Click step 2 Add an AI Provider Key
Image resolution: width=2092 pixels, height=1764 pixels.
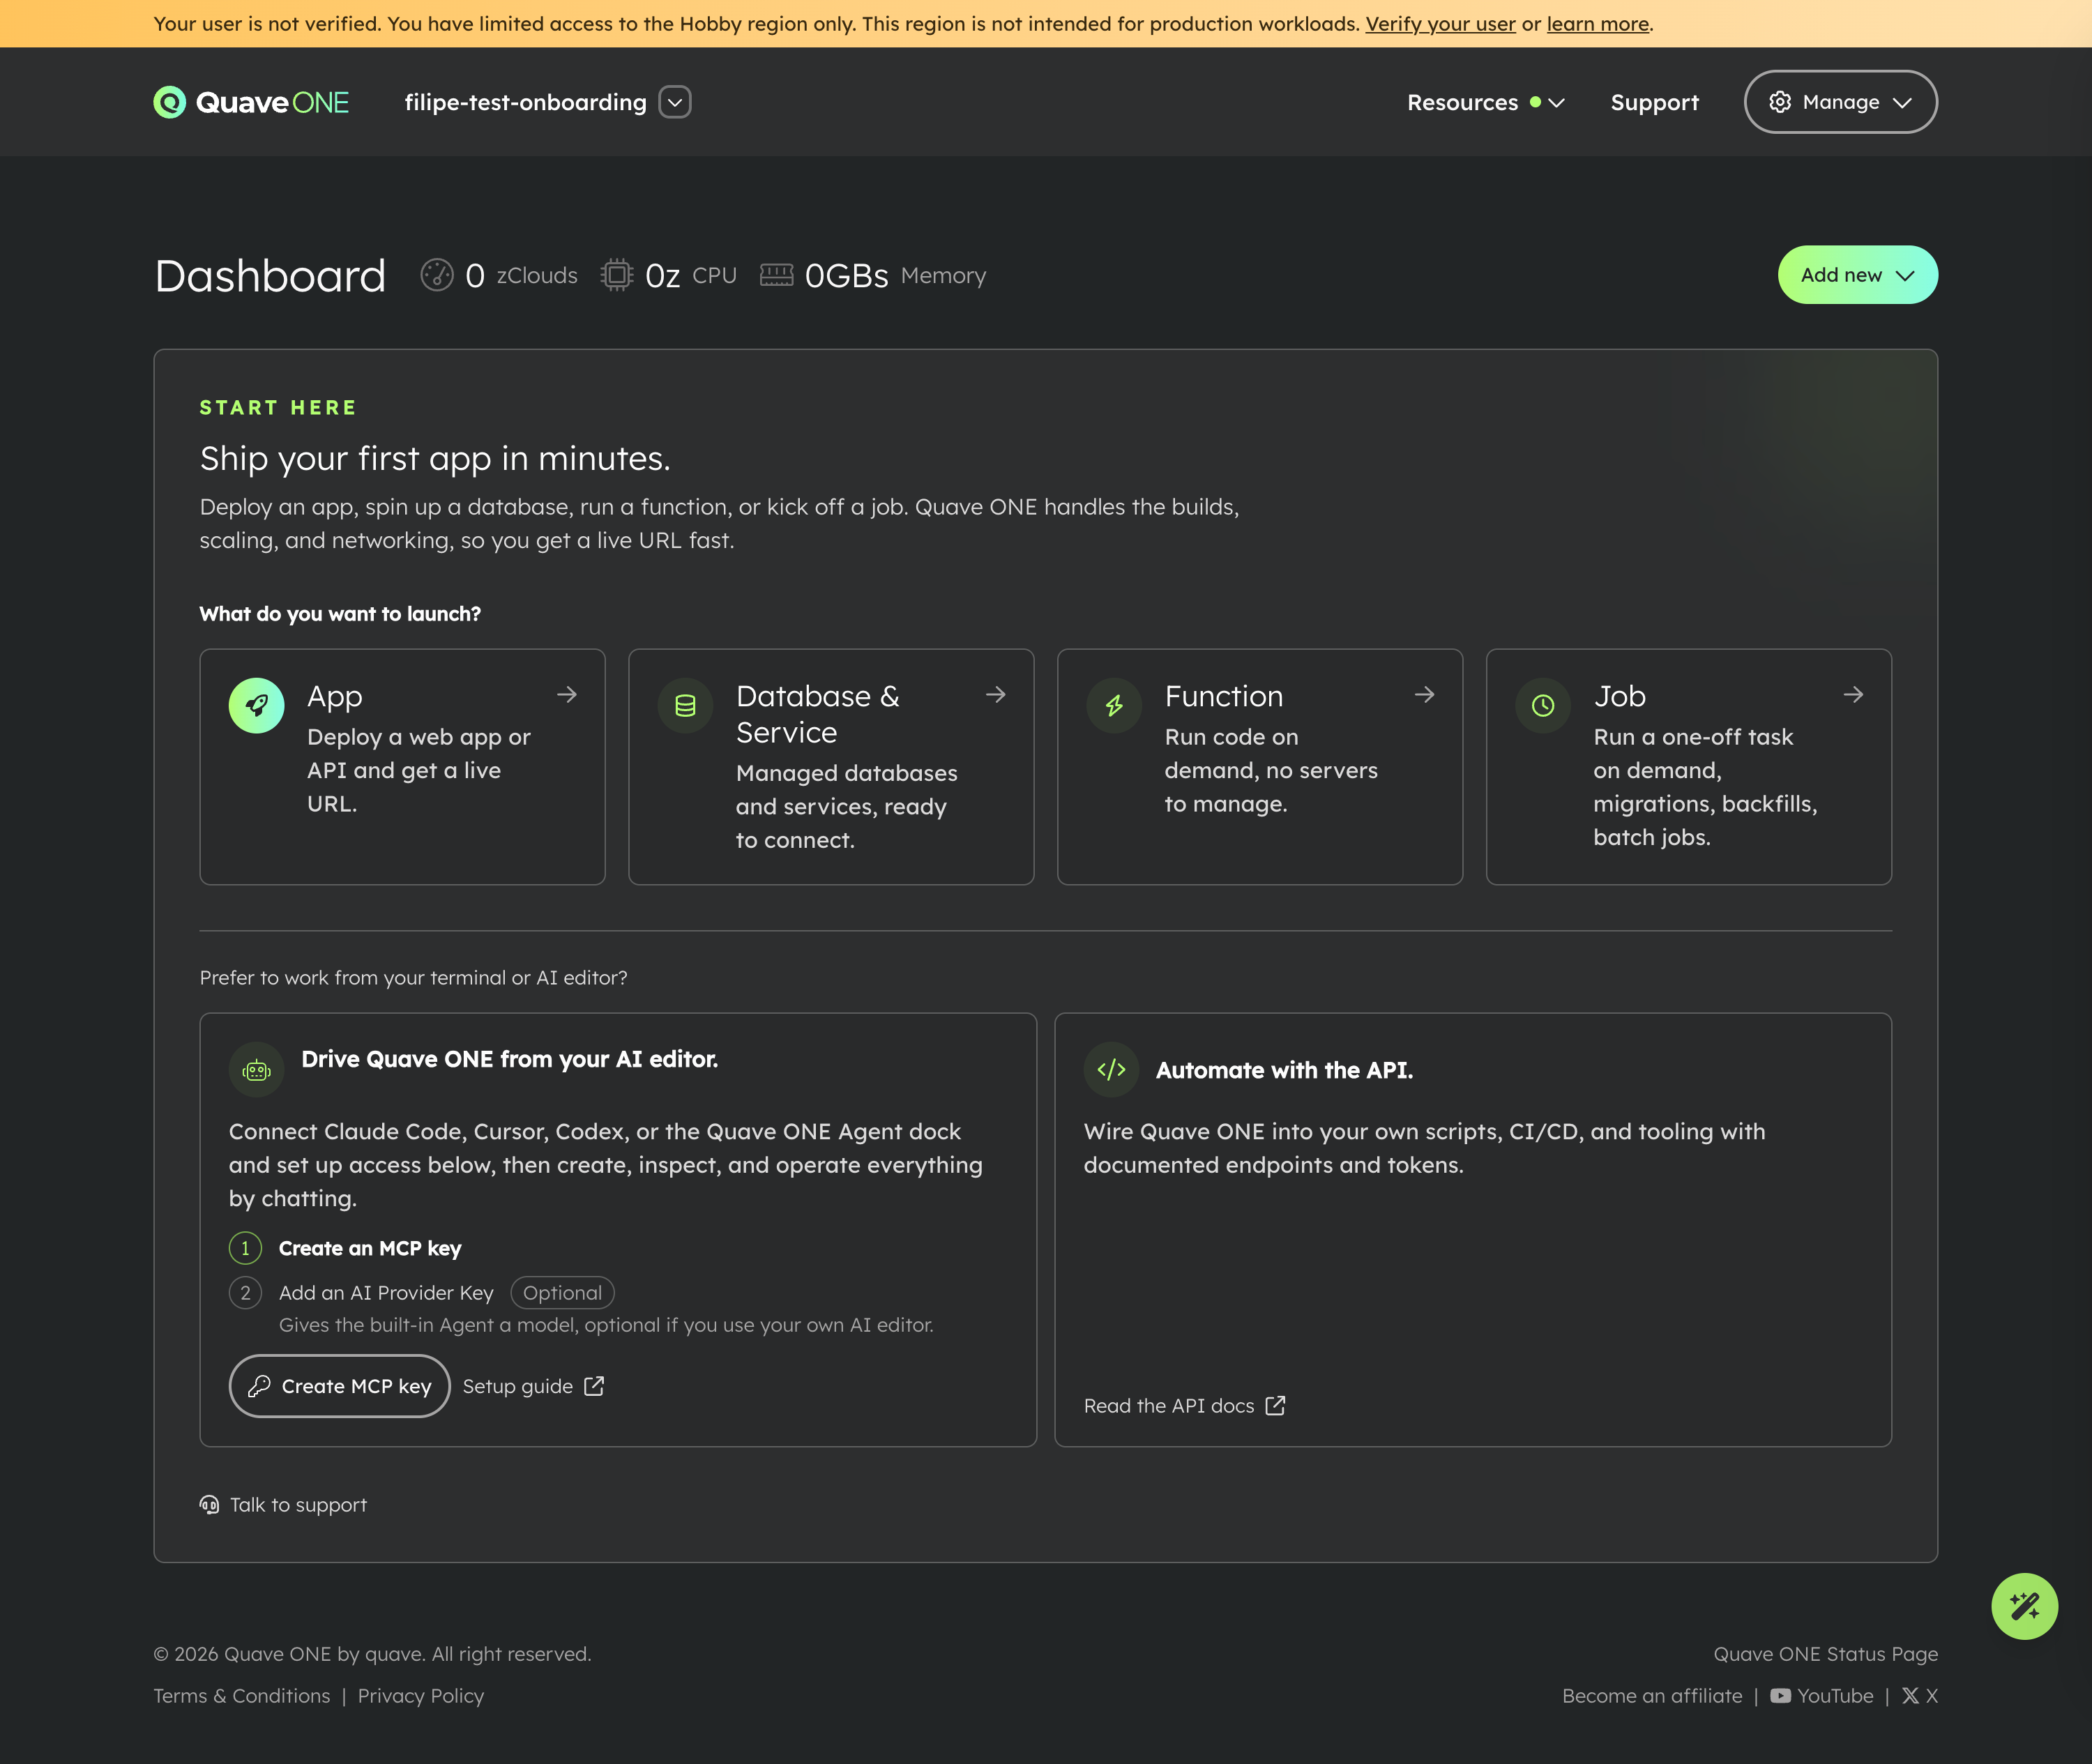386,1293
